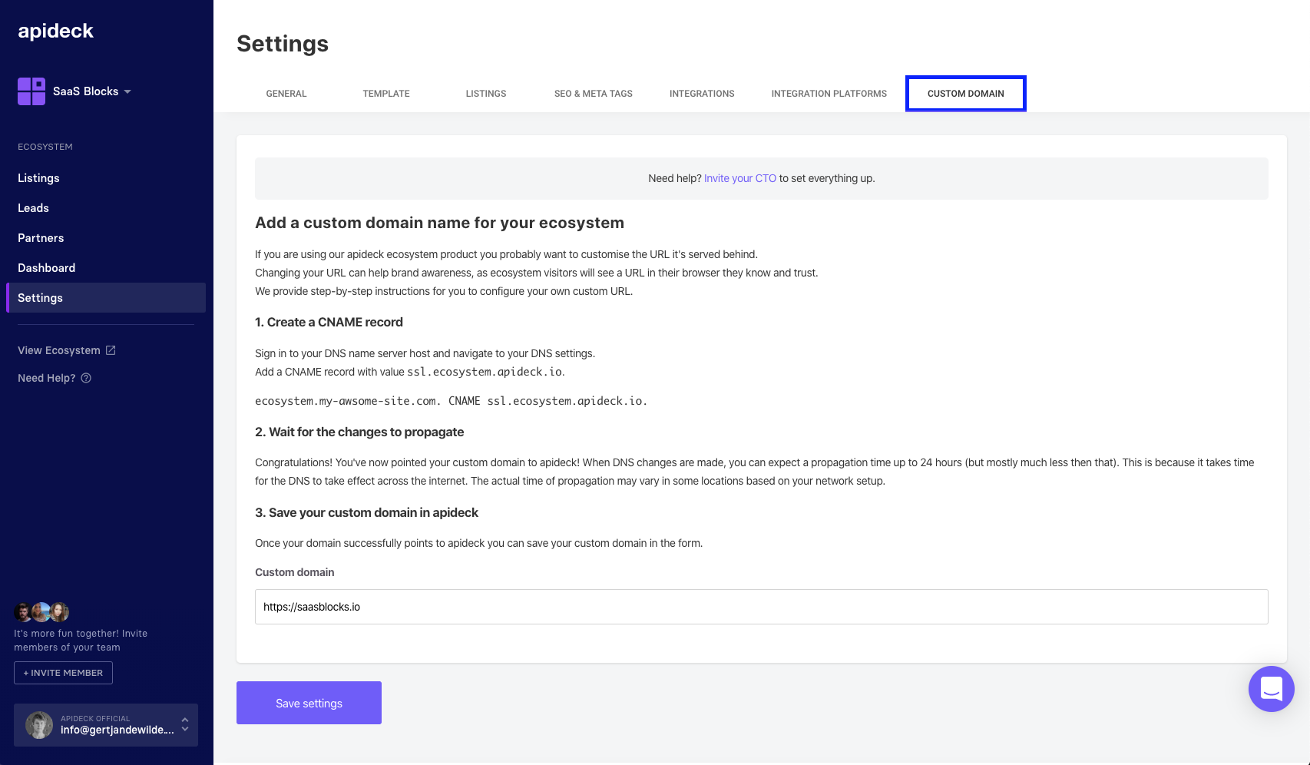Viewport: 1310px width, 765px height.
Task: Click the CNAME record example line
Action: coord(451,401)
